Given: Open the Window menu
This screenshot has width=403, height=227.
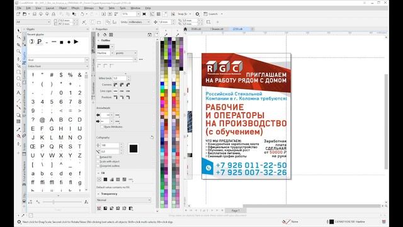Looking at the screenshot, I should [135, 8].
